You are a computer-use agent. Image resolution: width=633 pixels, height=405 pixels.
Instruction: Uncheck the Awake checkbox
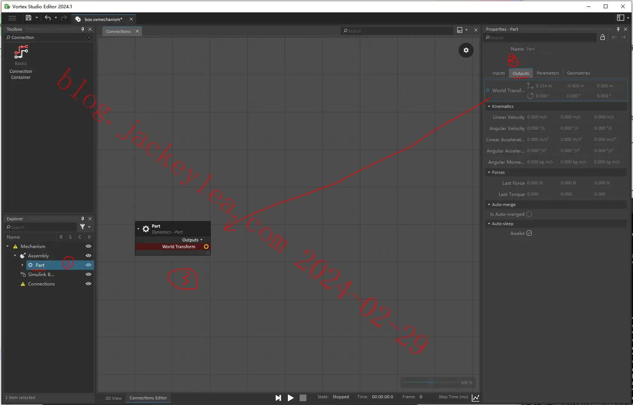pyautogui.click(x=529, y=233)
